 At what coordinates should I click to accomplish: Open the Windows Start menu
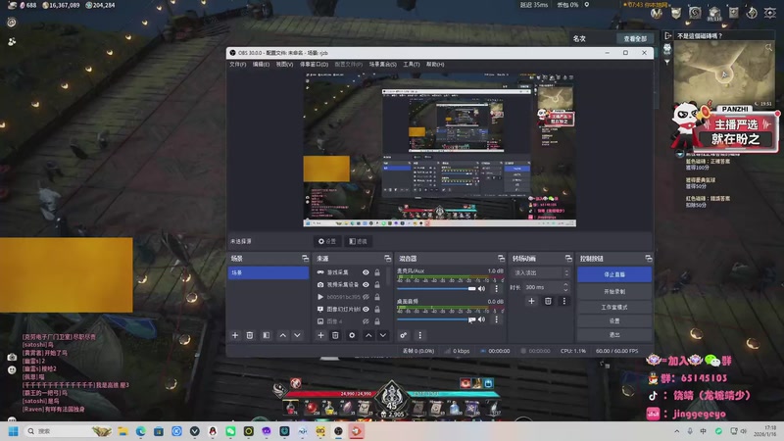click(x=14, y=431)
